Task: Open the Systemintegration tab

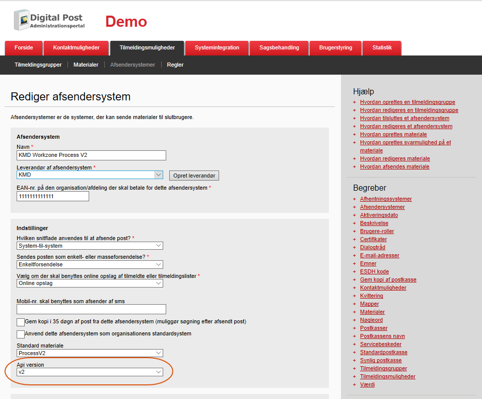Action: tap(217, 48)
